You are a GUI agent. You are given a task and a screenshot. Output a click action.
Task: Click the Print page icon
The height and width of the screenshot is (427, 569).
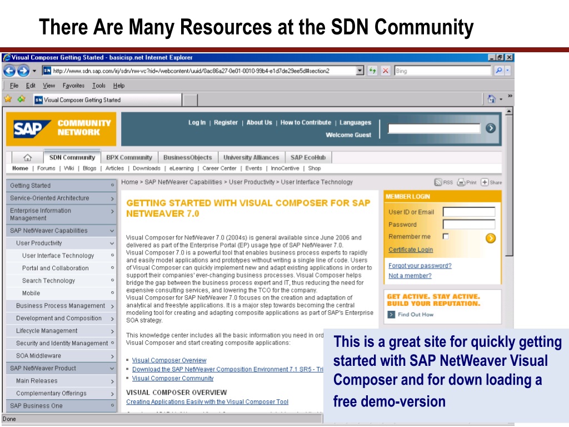click(x=461, y=182)
